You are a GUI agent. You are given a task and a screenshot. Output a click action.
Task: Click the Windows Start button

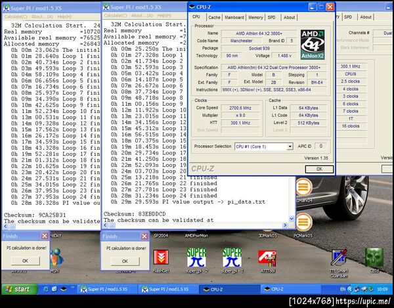[18, 289]
